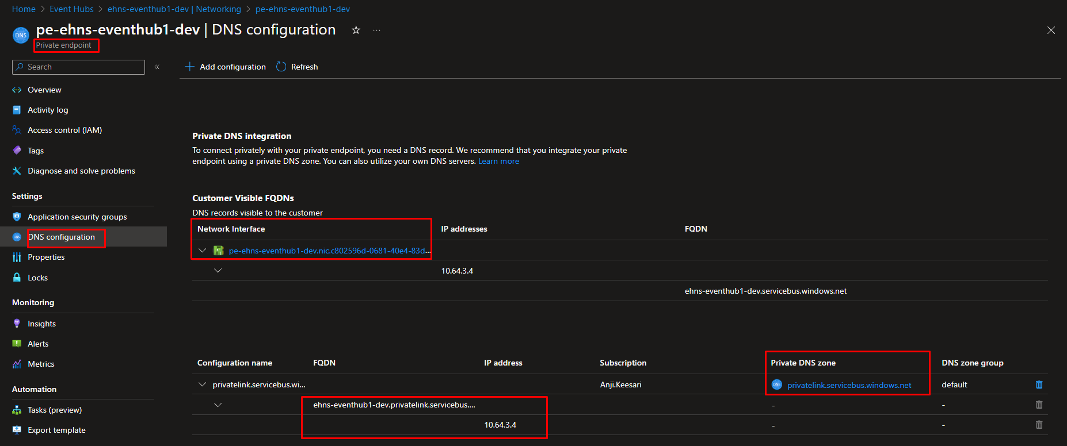1067x446 pixels.
Task: Navigate to Home breadcrumb
Action: pos(24,9)
